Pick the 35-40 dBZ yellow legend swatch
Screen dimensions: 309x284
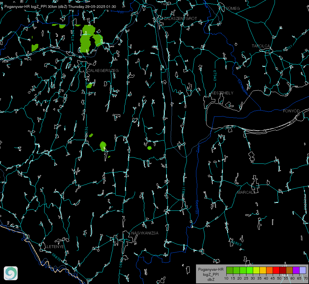tap(263, 270)
